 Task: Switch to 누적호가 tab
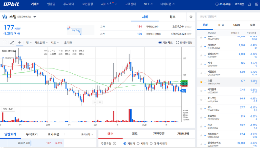(x=32, y=134)
